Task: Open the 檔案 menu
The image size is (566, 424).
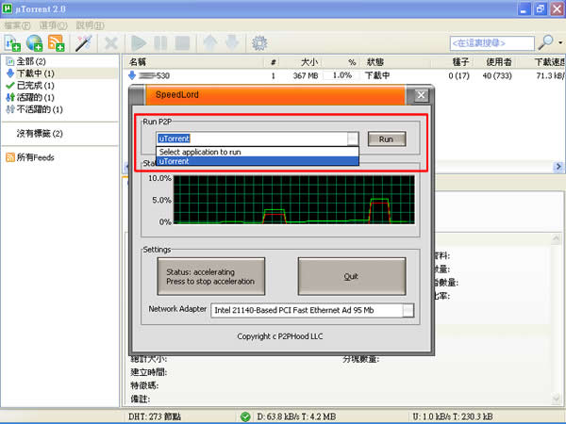Action: 17,25
